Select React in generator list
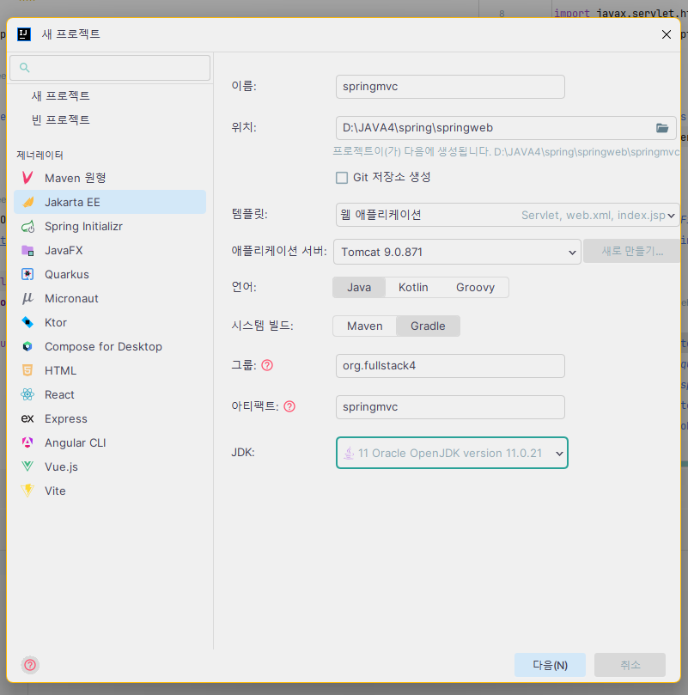The height and width of the screenshot is (695, 688). click(110, 394)
